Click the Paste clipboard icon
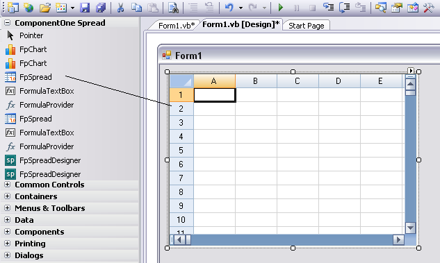 153,8
